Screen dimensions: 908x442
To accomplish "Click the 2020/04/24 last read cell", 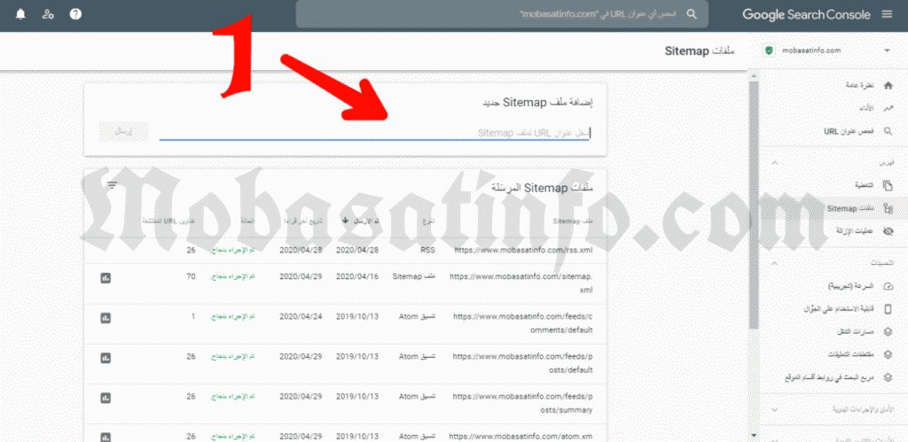I will [x=301, y=316].
